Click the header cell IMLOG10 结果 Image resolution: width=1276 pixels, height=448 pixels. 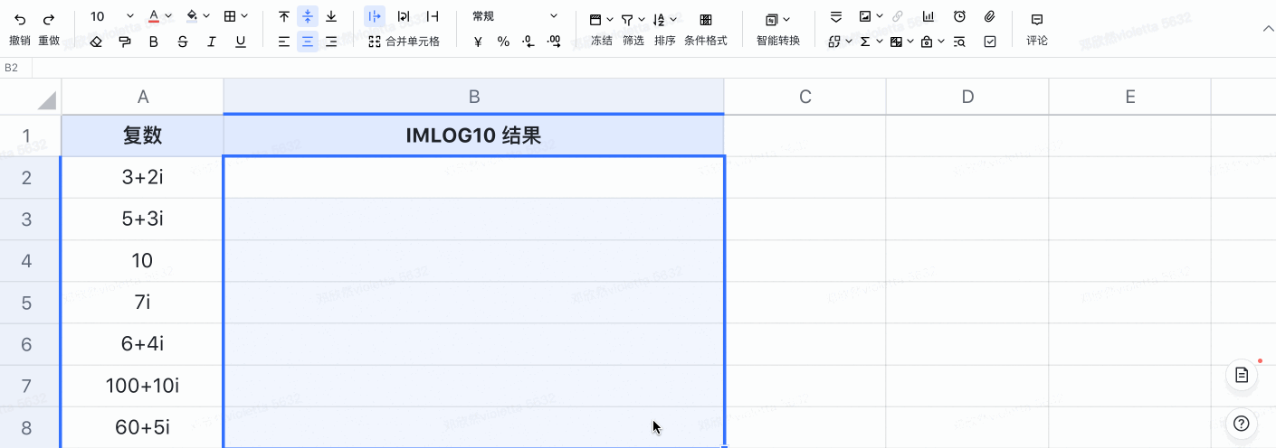point(474,136)
